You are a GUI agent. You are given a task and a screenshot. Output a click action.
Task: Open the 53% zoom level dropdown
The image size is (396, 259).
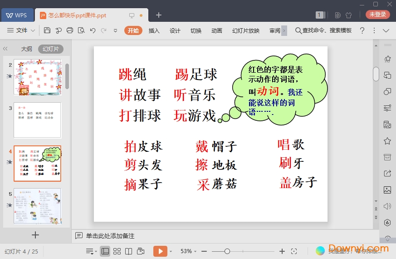(x=189, y=251)
